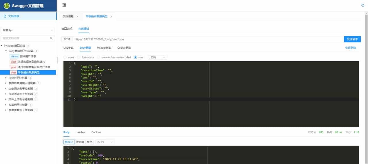The height and width of the screenshot is (164, 368).
Task: Open the Header参数 tab
Action: [x=104, y=48]
